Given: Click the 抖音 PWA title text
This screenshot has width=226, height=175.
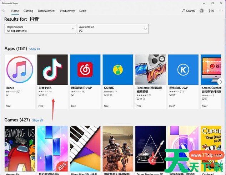Looking at the screenshot, I should (45, 88).
